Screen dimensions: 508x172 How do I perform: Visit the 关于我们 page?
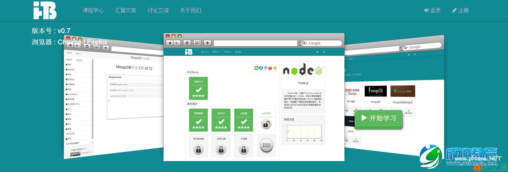[x=191, y=11]
